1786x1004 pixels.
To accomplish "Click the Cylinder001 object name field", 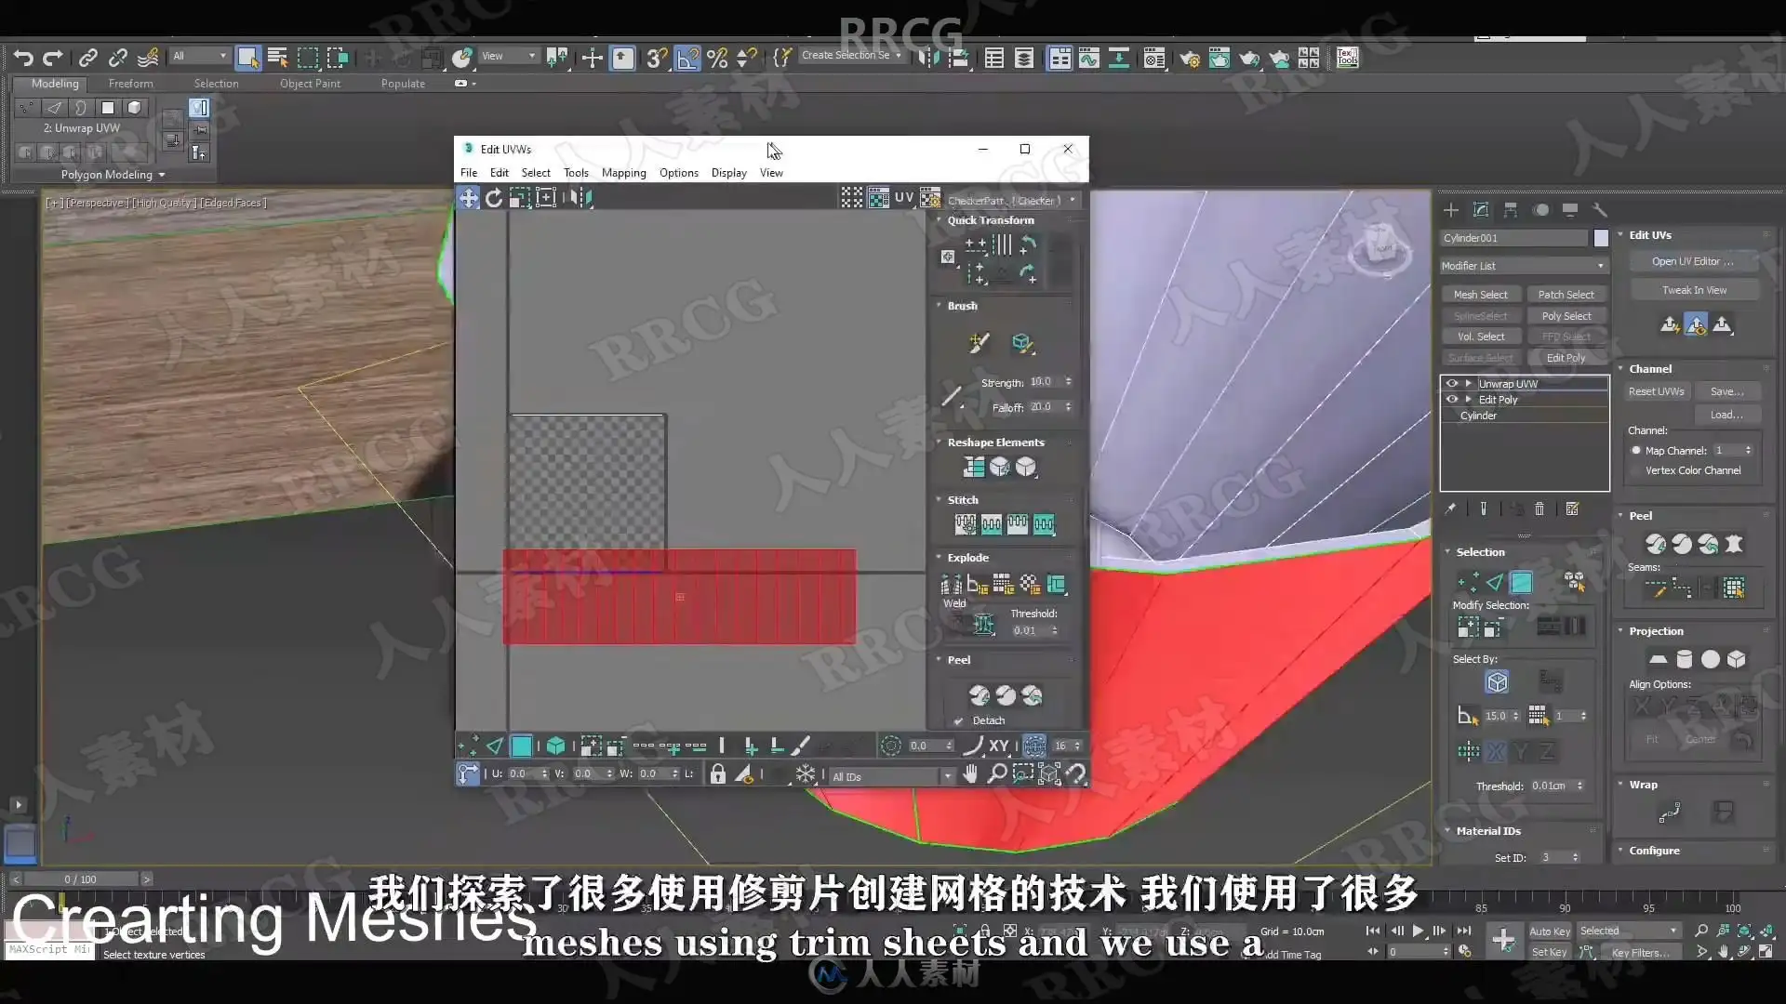I will [1514, 238].
